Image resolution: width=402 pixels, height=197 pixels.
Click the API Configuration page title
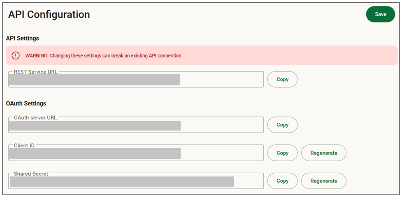point(49,15)
